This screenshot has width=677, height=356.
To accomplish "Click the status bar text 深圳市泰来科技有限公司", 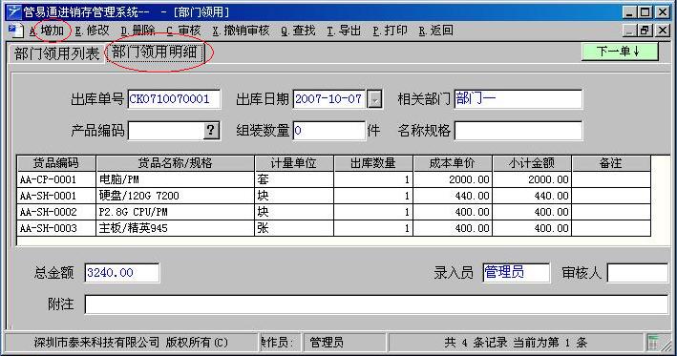I will [96, 343].
